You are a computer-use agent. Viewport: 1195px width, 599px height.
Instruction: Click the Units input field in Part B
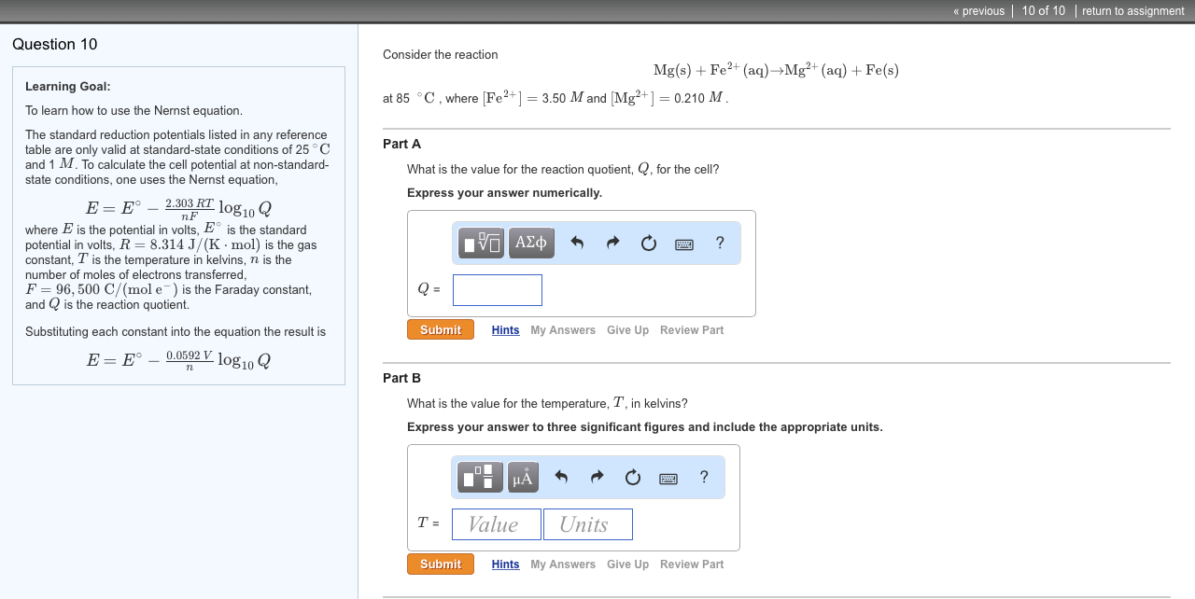(x=587, y=523)
